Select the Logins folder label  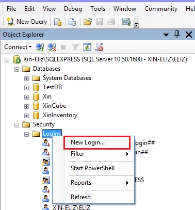(52, 134)
